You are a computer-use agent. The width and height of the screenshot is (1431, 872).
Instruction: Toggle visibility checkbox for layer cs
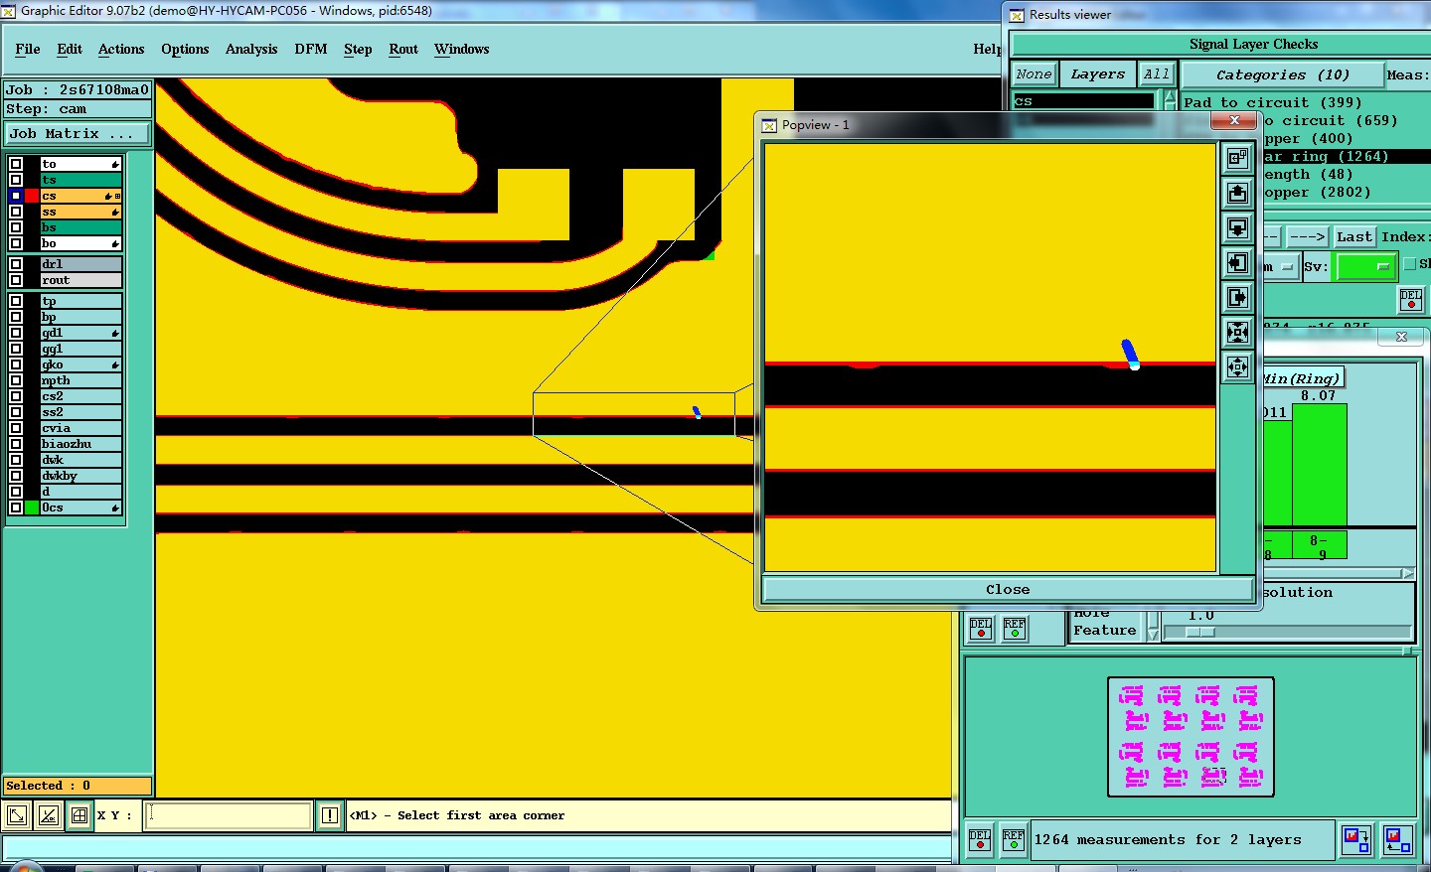click(16, 196)
